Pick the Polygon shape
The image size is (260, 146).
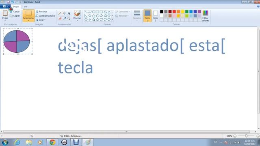pos(105,12)
